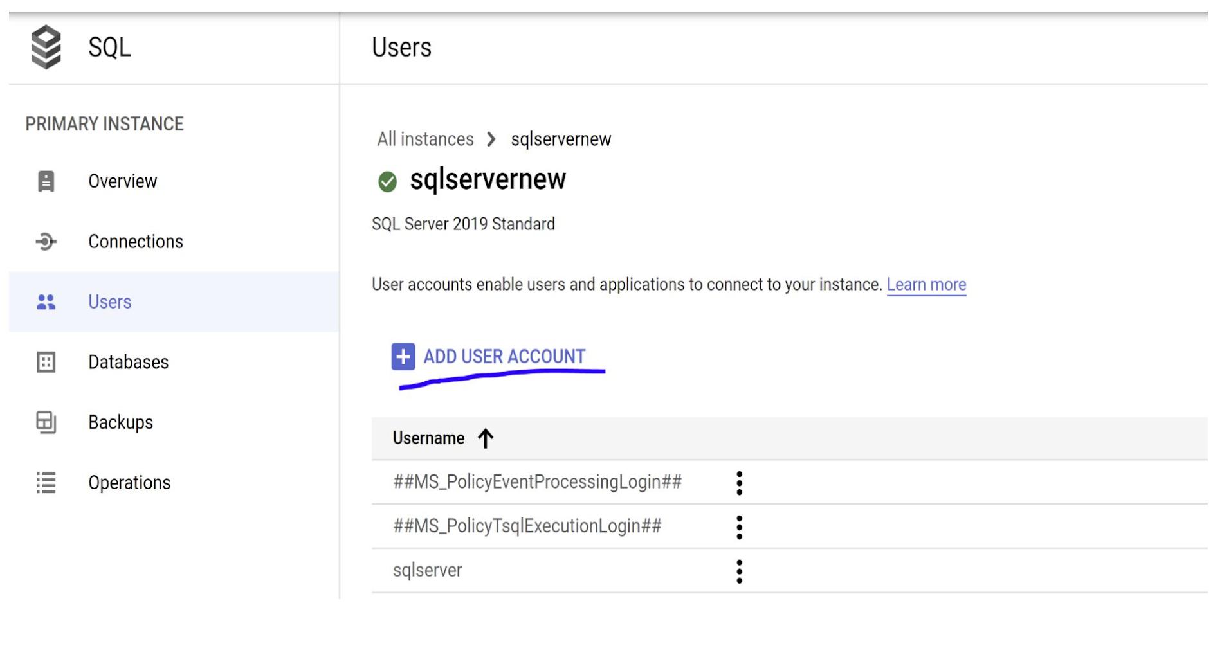Open the options menu for ##MS_PolicyTsqlExecutionLogin##
The width and height of the screenshot is (1222, 655).
(x=740, y=527)
